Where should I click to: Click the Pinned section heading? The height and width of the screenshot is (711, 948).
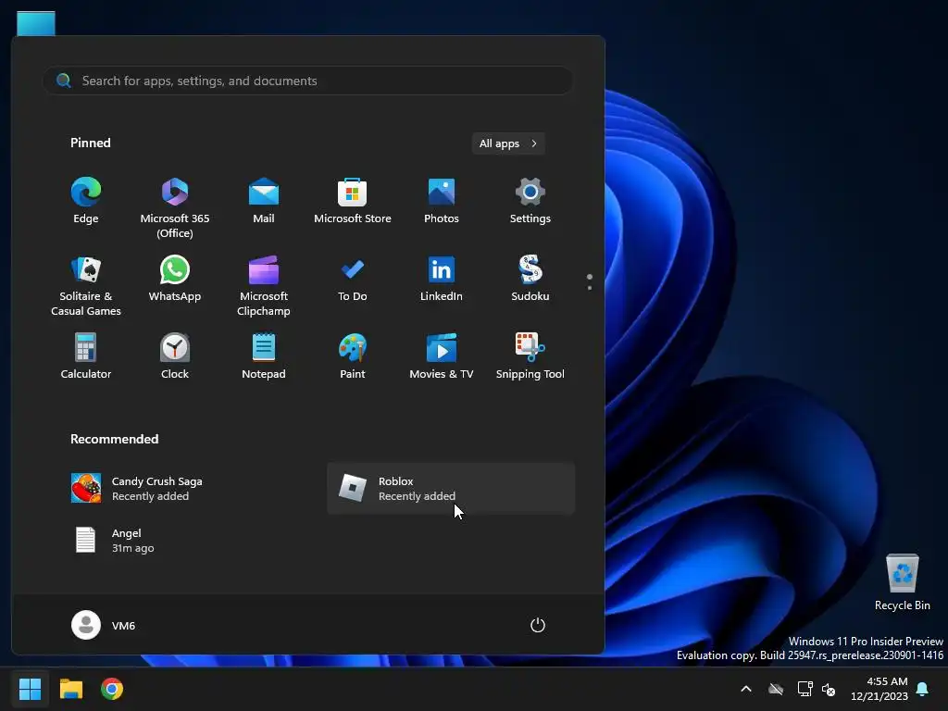pyautogui.click(x=91, y=143)
